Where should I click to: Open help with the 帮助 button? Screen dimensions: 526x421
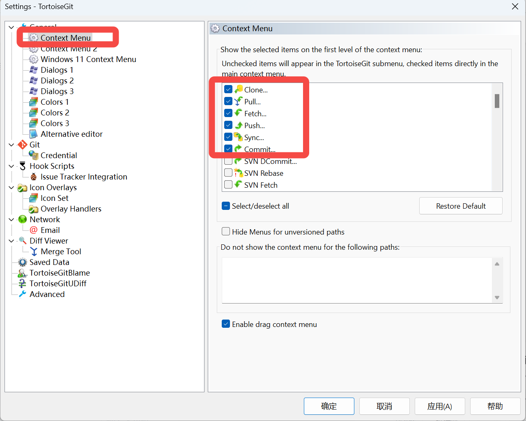pyautogui.click(x=495, y=406)
